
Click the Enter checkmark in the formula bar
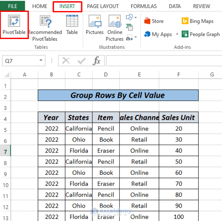point(82,61)
